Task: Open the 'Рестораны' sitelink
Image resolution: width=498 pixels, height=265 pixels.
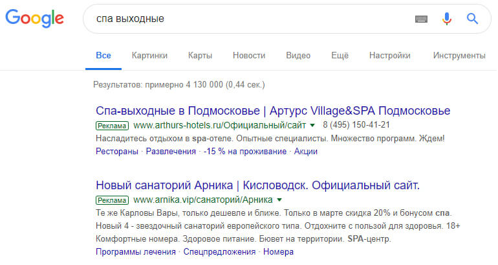Action: (117, 152)
